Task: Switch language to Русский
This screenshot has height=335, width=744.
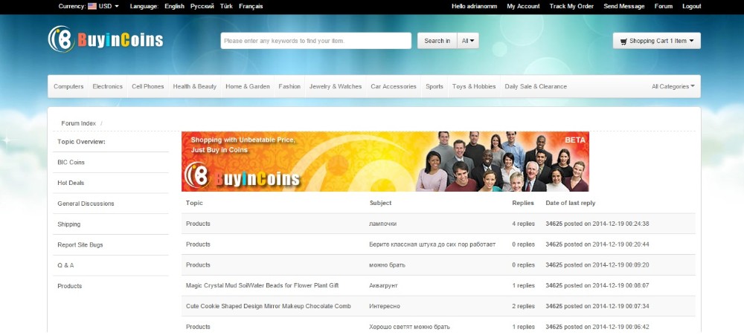Action: [x=202, y=6]
